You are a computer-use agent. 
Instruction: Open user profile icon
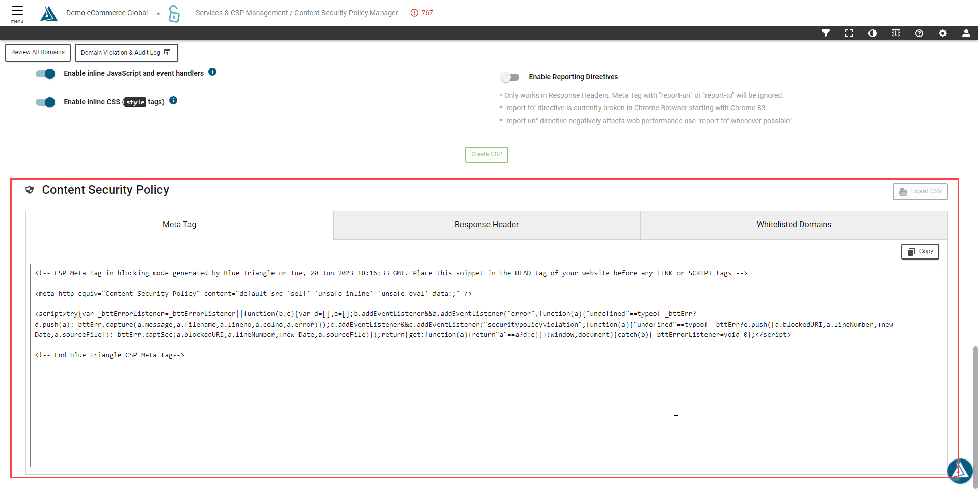click(x=966, y=33)
